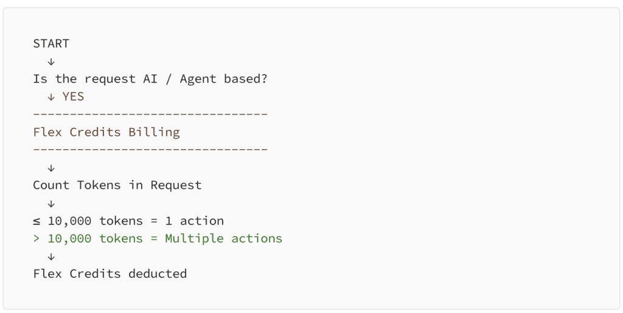The height and width of the screenshot is (313, 623).
Task: Click the down arrow beneath START
Action: click(51, 61)
